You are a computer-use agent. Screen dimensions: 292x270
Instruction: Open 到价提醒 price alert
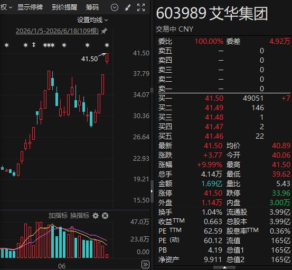click(64, 7)
